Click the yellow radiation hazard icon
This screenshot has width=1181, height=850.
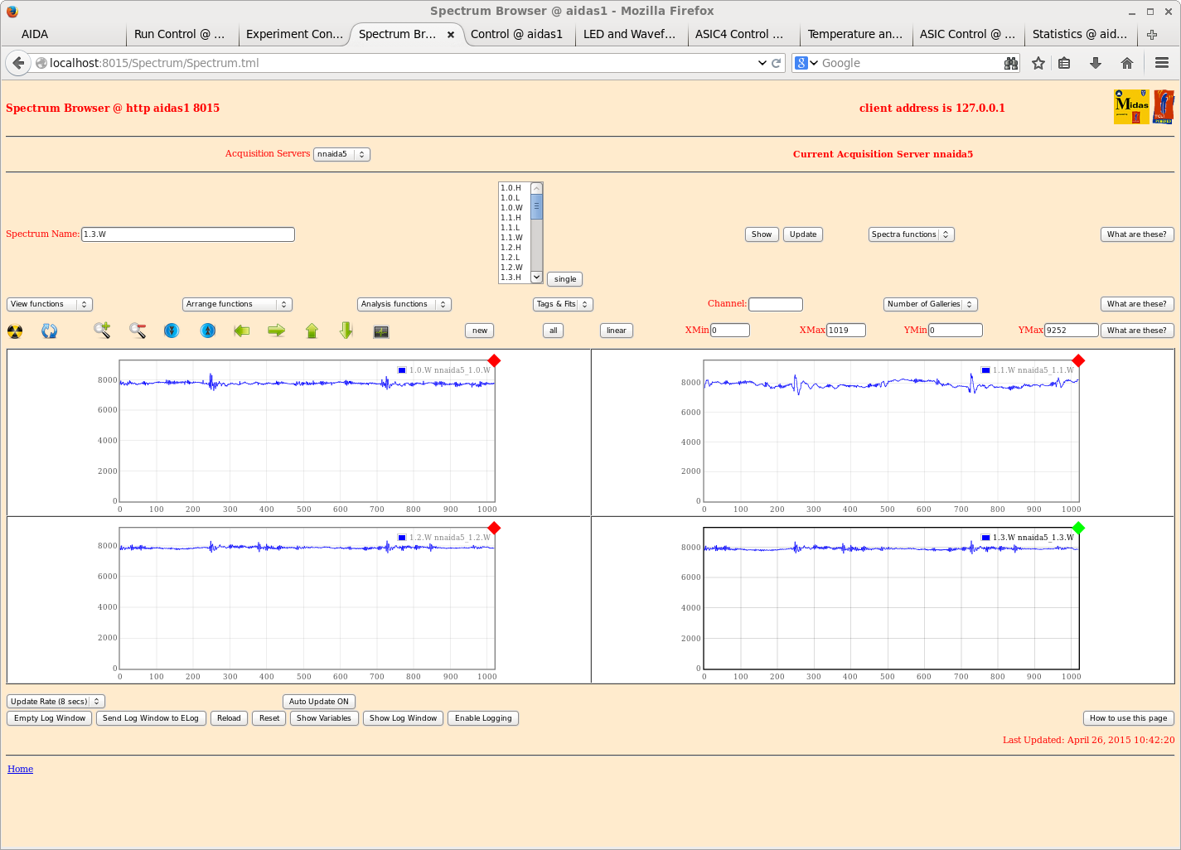click(x=15, y=331)
